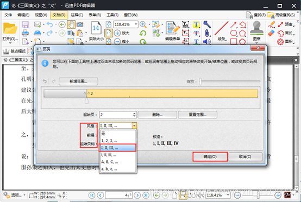Screen dimensions: 301x202
Task: Select the I, II, III roman style
Action: 118,148
